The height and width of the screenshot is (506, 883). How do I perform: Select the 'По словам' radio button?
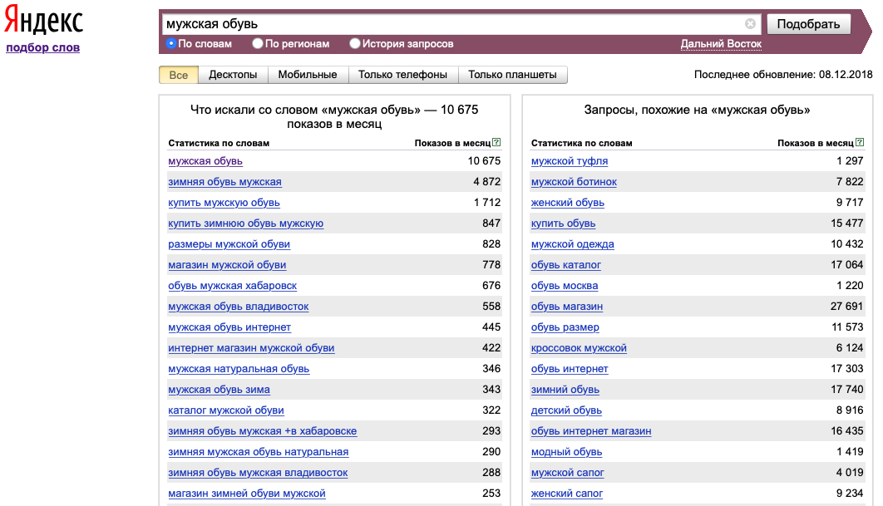pyautogui.click(x=171, y=43)
